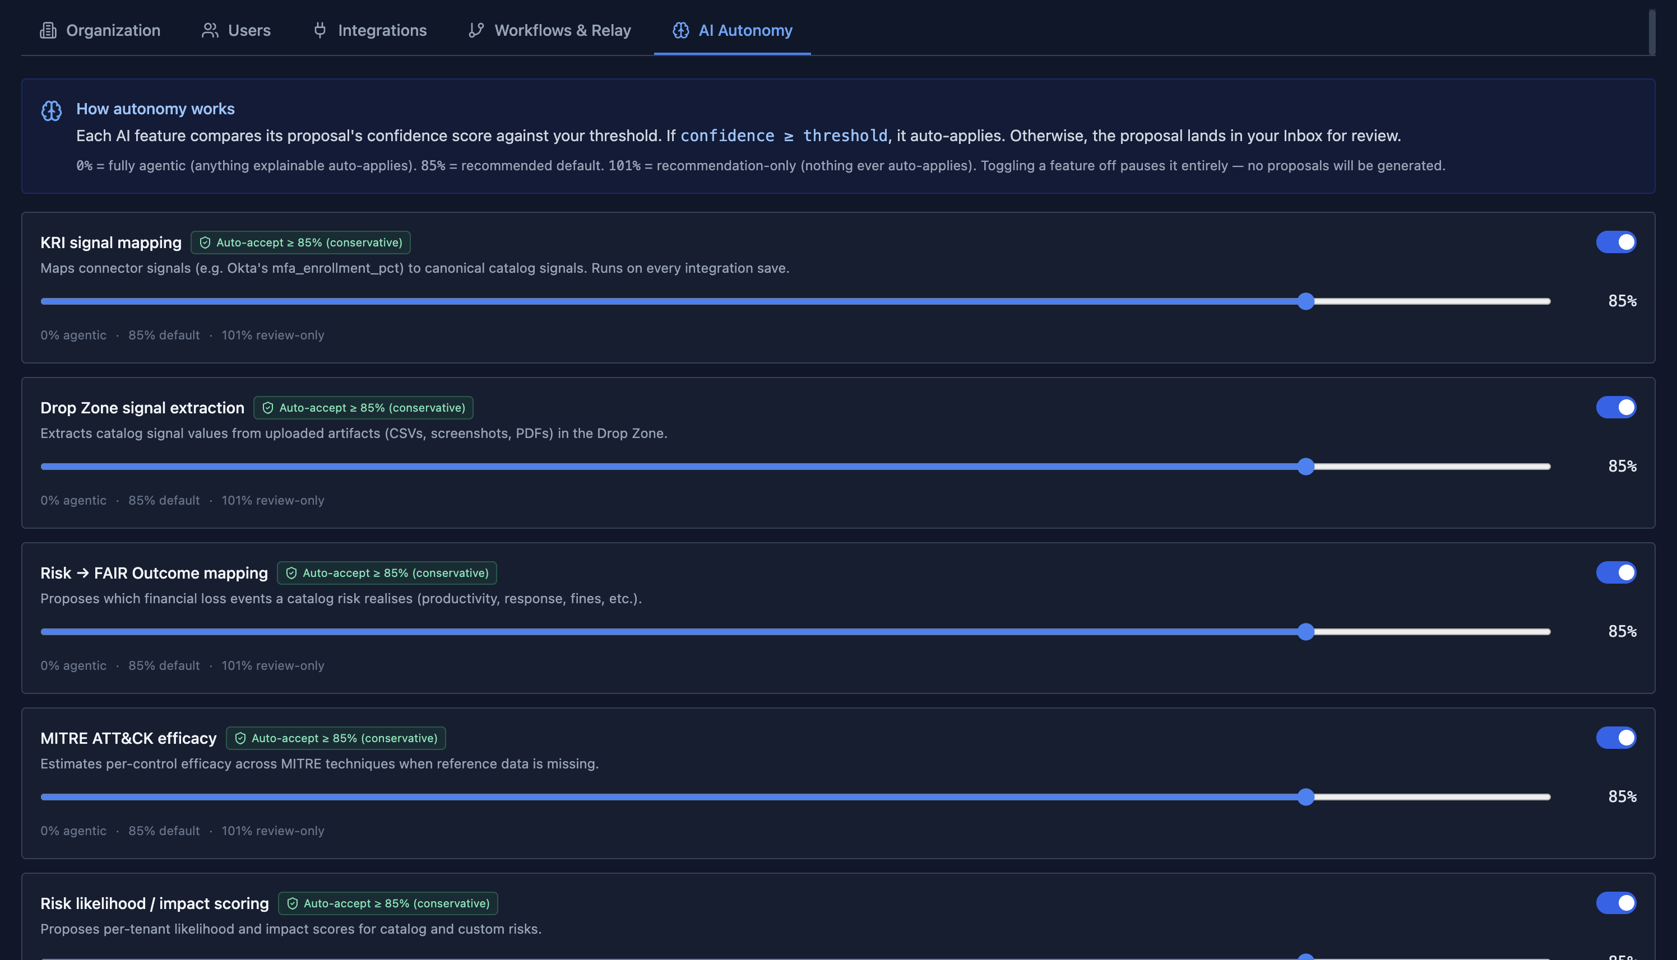This screenshot has width=1677, height=960.
Task: Click the 85% value for MITRE ATT&CK efficacy
Action: pos(1623,797)
